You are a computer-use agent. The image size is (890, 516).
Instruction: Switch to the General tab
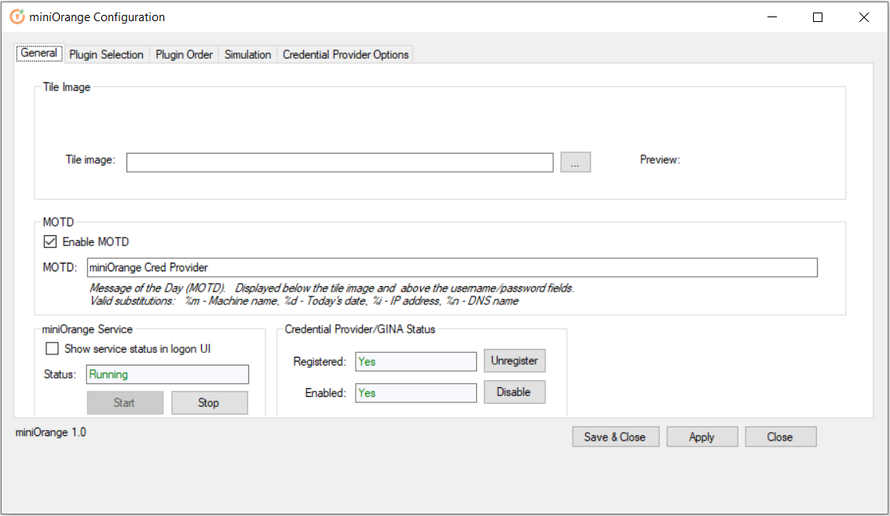(x=39, y=53)
